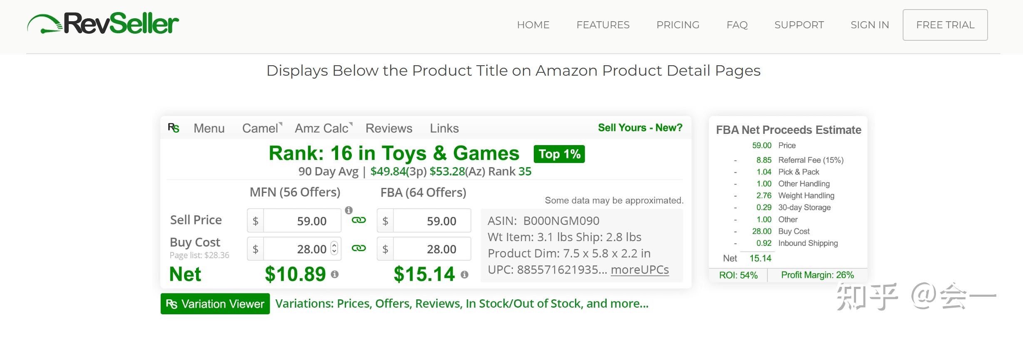Click info icon next to $15.14 net

pos(465,274)
